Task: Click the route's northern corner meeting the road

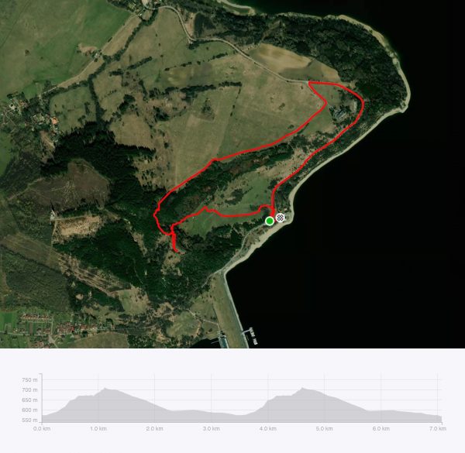Action: pos(309,83)
